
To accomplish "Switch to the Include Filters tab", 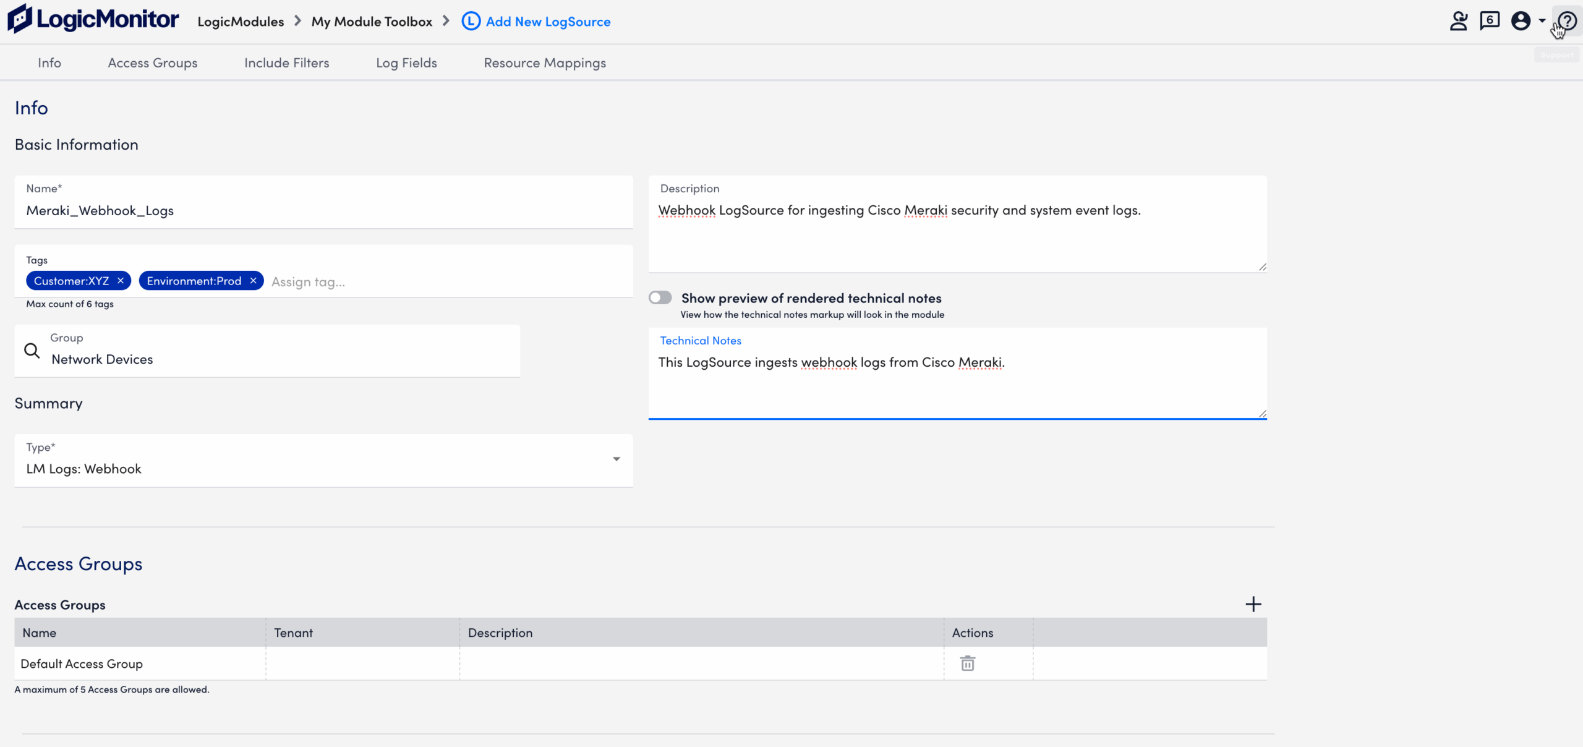I will (x=286, y=62).
